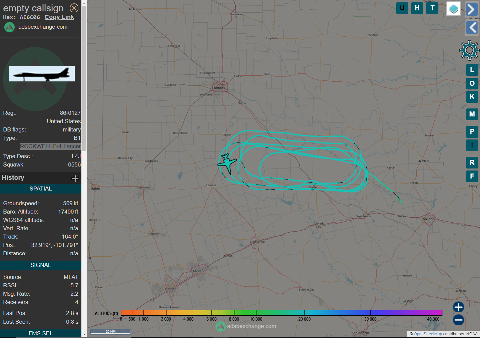Toggle the L map button
The image size is (480, 338).
point(472,70)
